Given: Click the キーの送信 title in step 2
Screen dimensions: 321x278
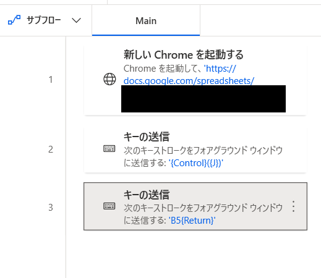Looking at the screenshot, I should point(147,137).
